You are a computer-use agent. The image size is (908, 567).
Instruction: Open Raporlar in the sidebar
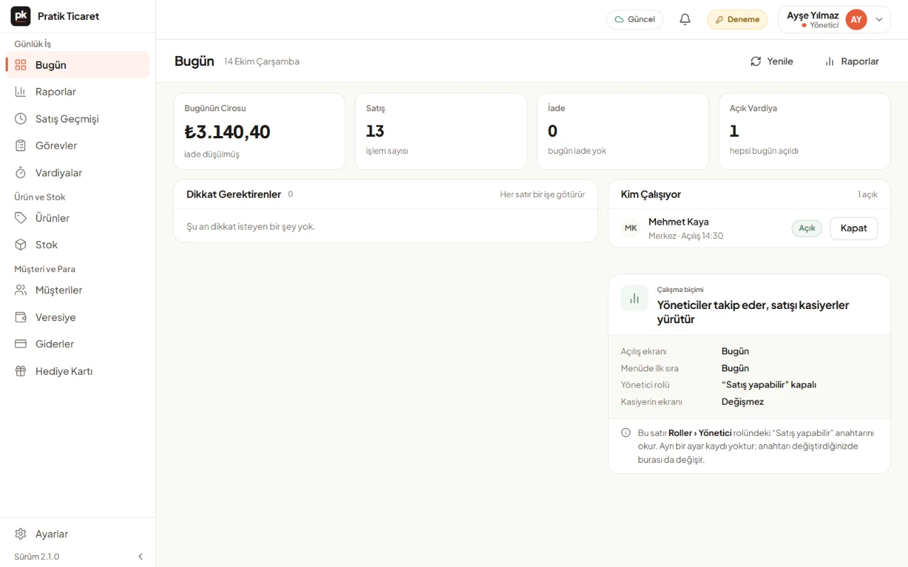coord(77,91)
